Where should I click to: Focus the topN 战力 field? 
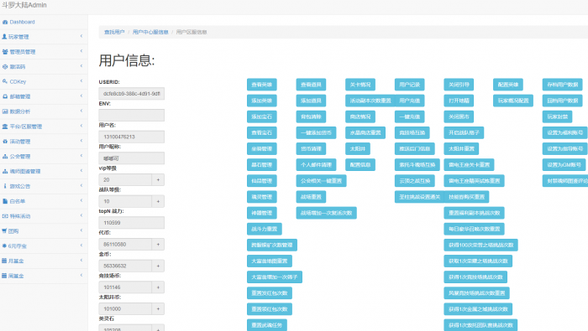pyautogui.click(x=131, y=223)
